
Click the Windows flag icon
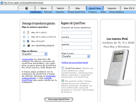(28, 46)
